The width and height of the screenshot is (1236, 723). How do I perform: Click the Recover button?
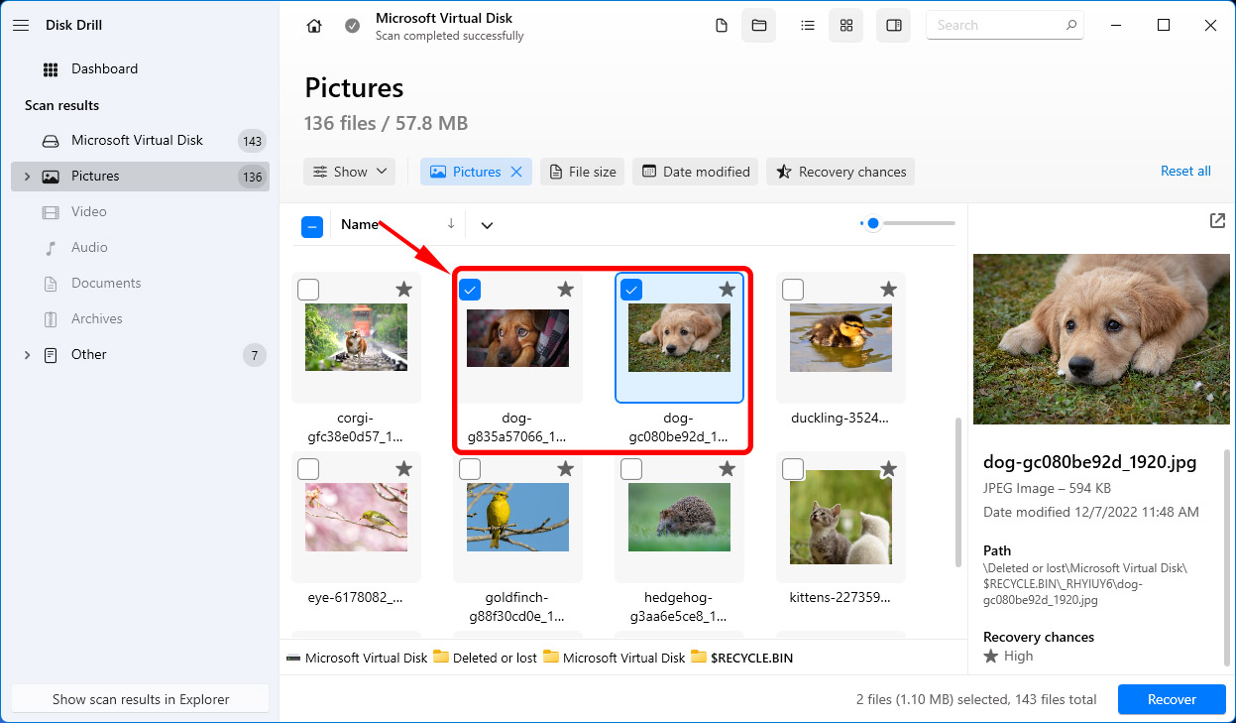1172,699
